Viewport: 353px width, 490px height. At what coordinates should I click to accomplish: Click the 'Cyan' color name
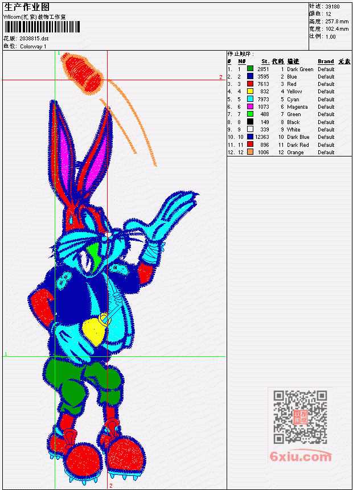click(293, 100)
